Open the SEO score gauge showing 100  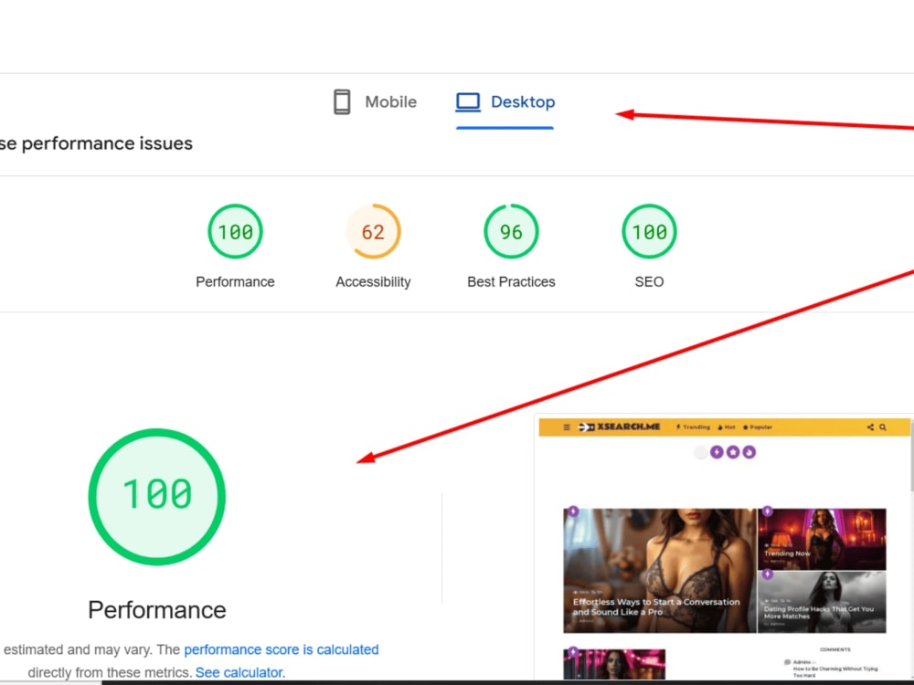(x=649, y=231)
